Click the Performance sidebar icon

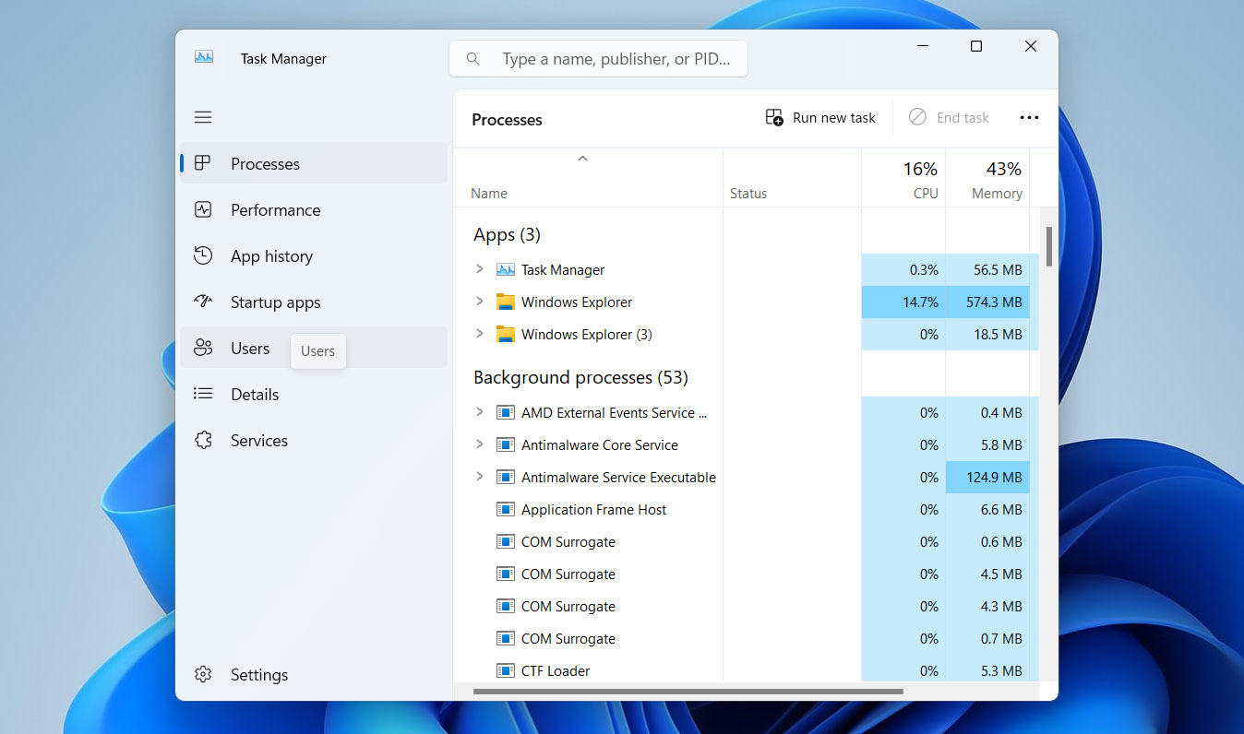[203, 209]
